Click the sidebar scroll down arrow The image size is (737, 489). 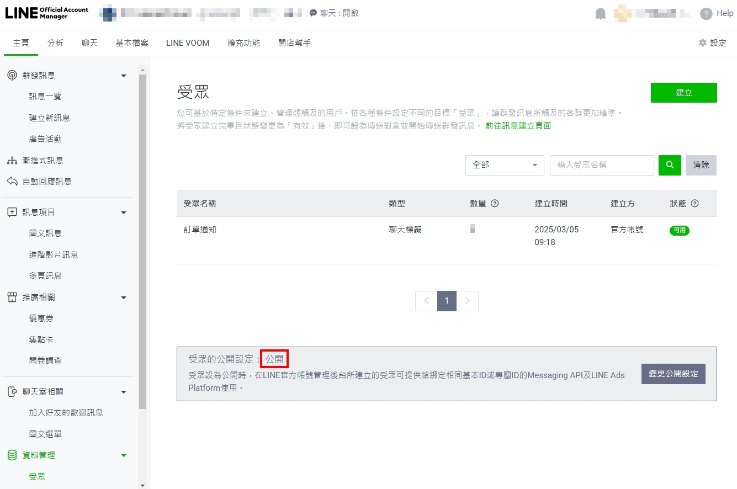click(142, 485)
